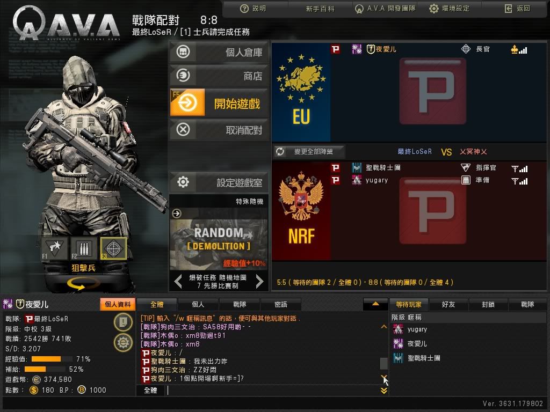Click the 開始遊戲 start game button
The image size is (550, 412).
tap(219, 102)
